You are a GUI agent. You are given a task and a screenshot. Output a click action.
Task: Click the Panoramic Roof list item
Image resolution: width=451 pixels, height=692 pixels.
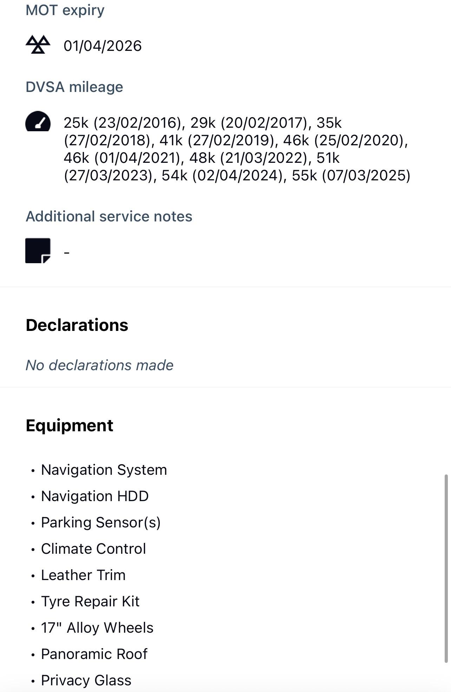tap(94, 654)
